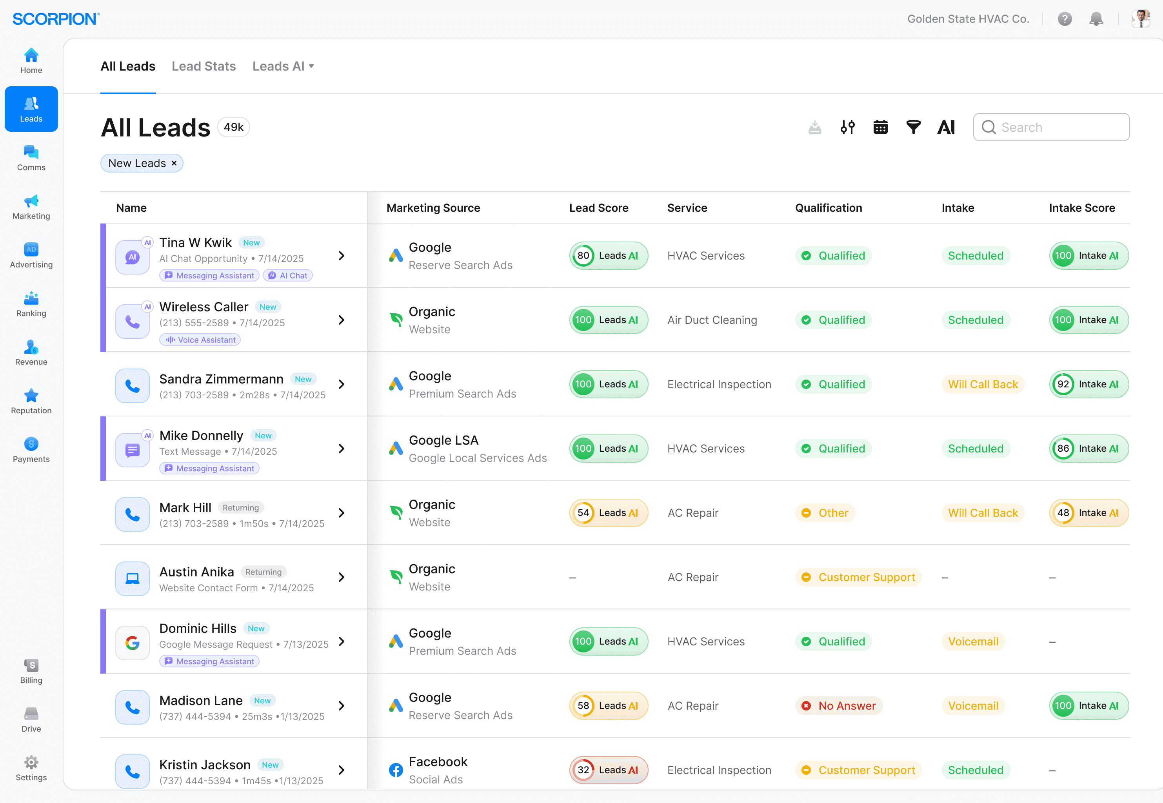Click Sandra Zimmermann's 100 Leads AI score
This screenshot has height=803, width=1163.
(608, 384)
